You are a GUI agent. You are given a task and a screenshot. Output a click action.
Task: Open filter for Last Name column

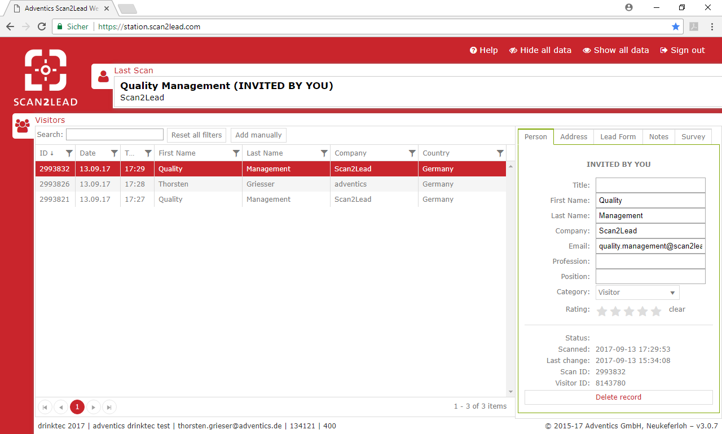click(324, 153)
